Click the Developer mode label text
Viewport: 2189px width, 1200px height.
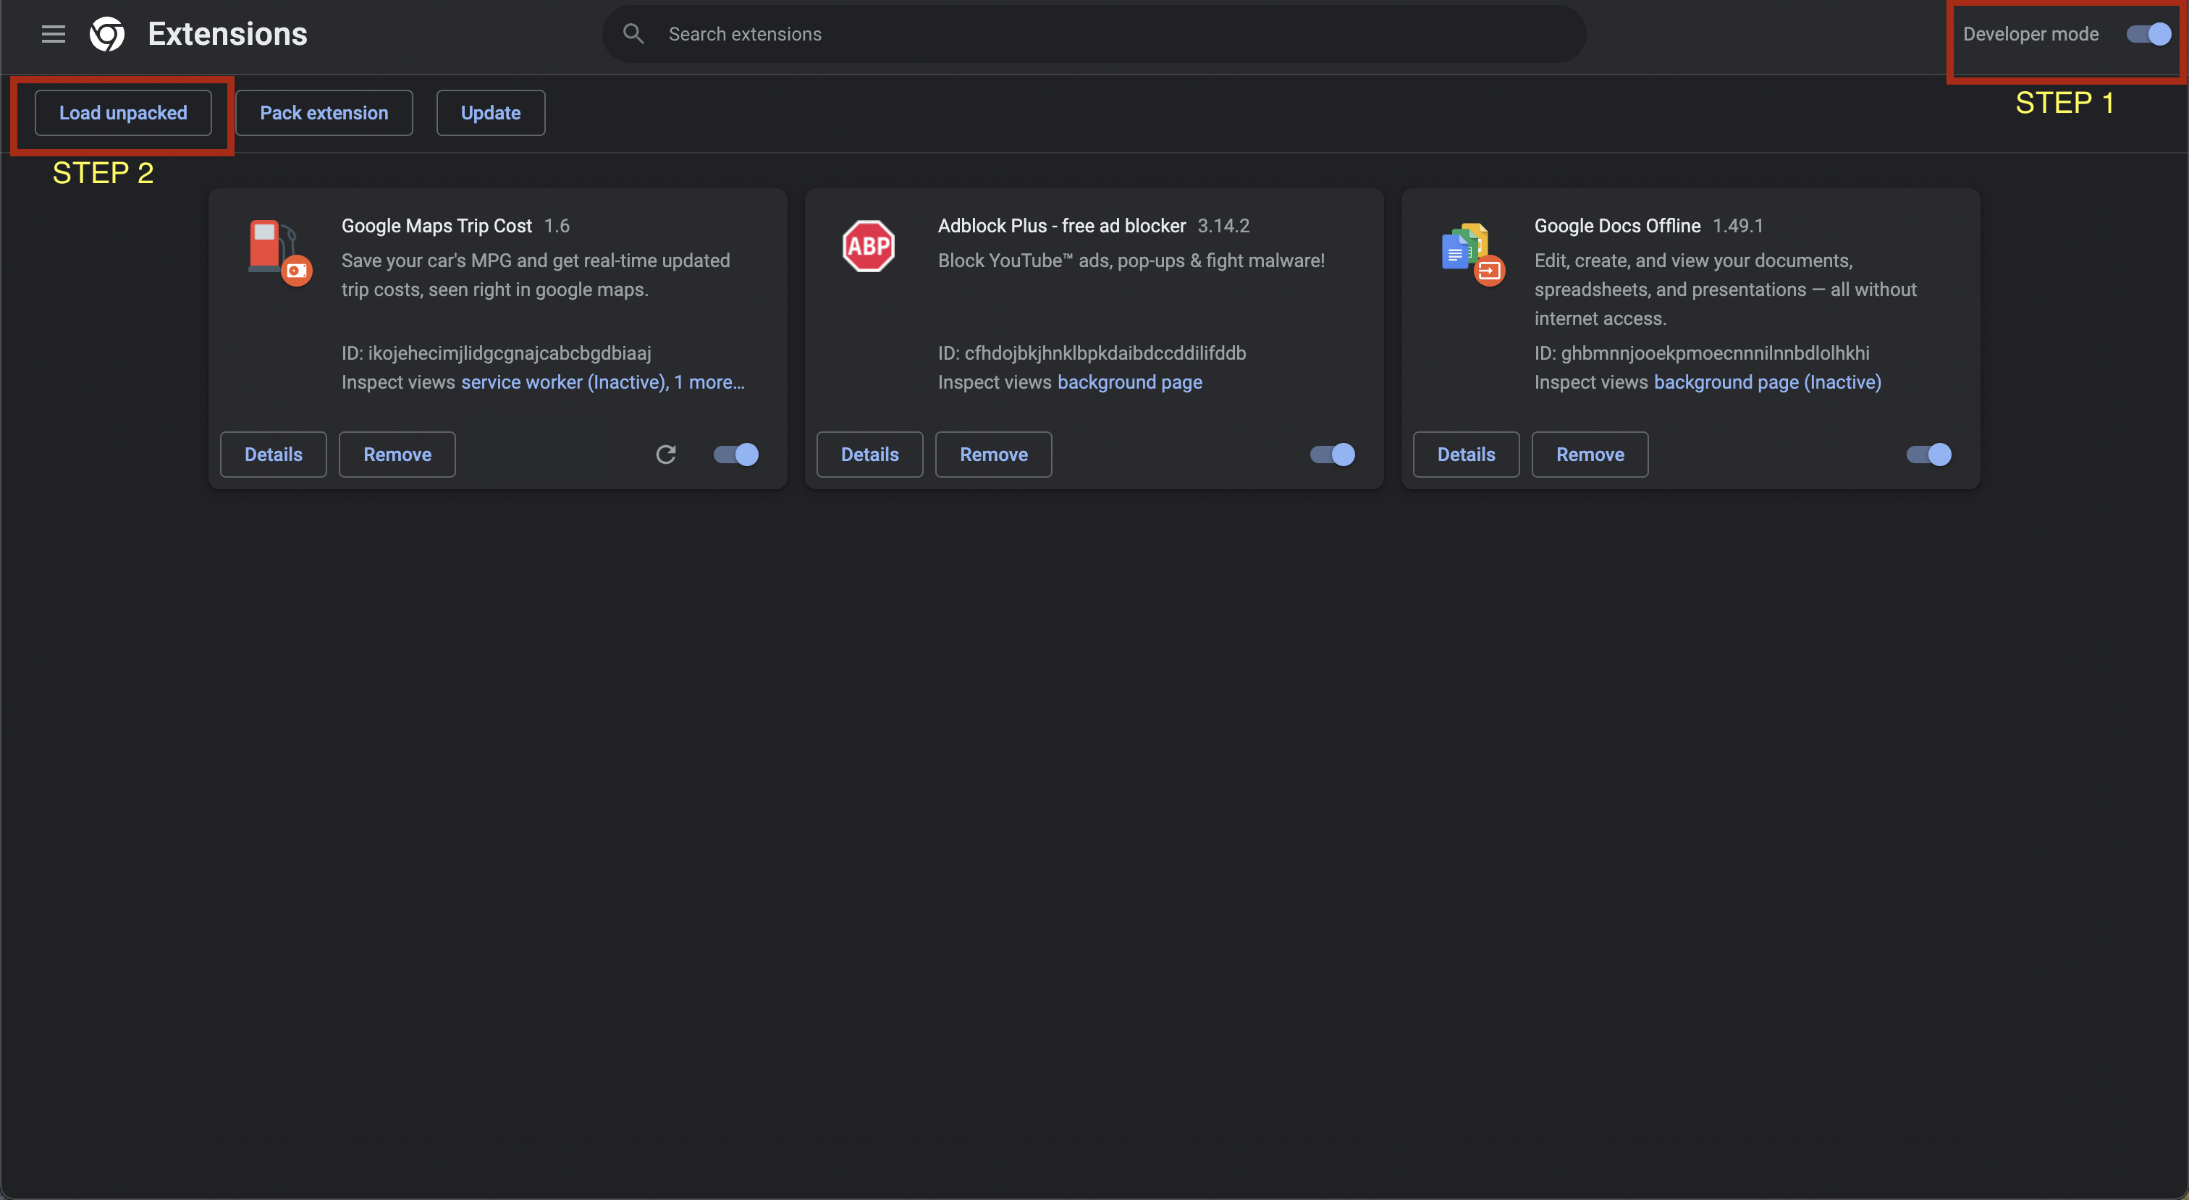(2031, 34)
